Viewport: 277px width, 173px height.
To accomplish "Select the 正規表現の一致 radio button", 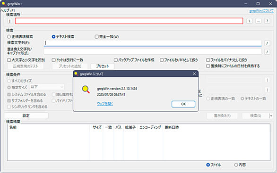I will [x=221, y=99].
